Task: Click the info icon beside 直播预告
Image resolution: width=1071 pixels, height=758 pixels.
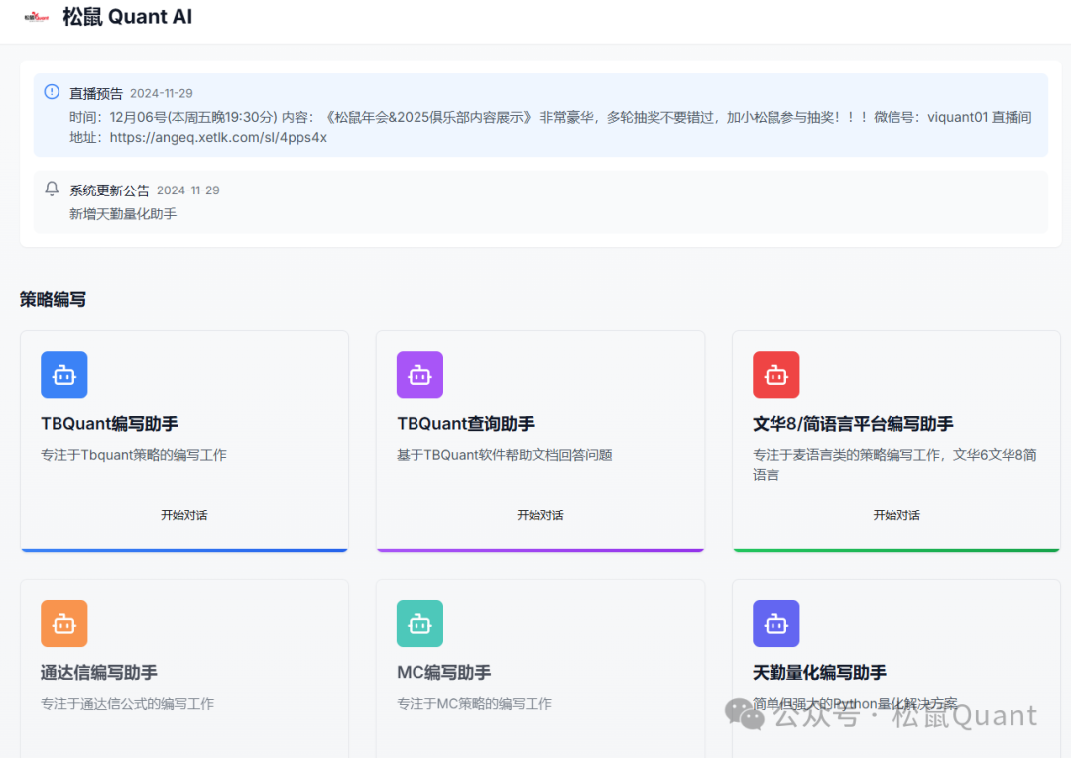Action: point(51,92)
